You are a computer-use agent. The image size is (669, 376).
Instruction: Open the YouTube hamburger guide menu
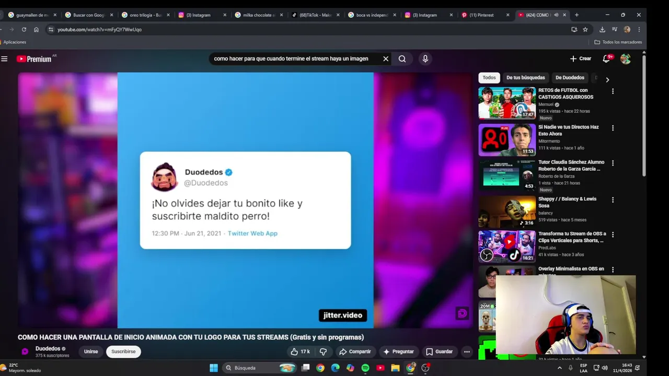point(5,59)
